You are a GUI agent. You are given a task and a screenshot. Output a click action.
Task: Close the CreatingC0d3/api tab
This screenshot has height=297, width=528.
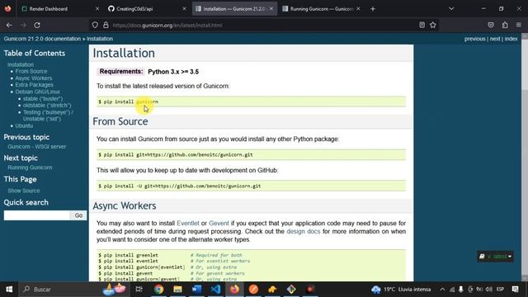(x=184, y=9)
